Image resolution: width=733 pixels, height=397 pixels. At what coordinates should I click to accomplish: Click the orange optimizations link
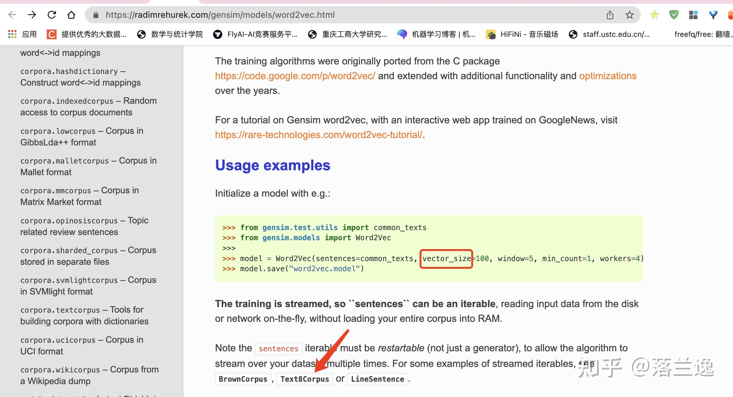click(x=608, y=76)
